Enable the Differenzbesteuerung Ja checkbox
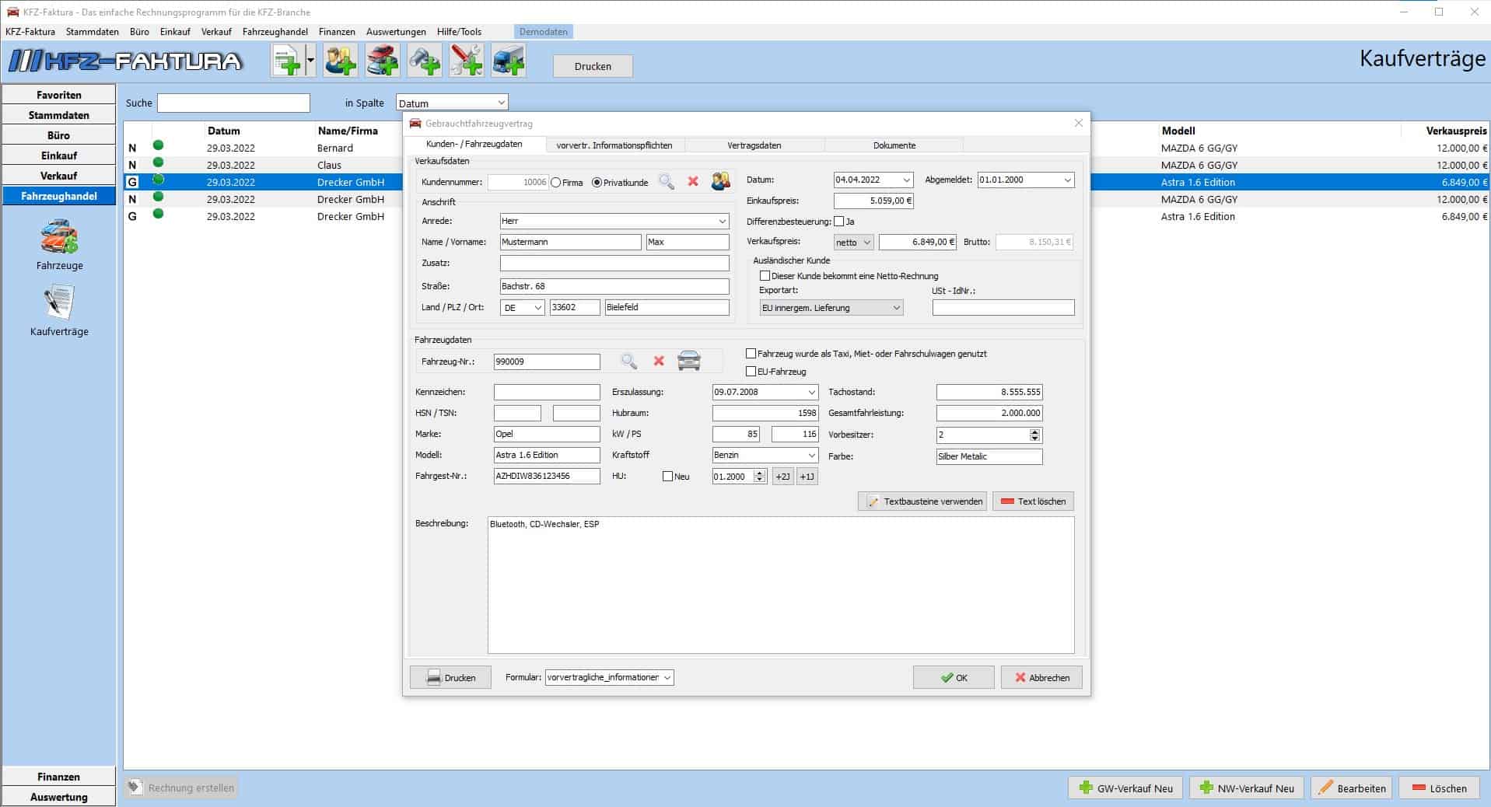This screenshot has height=807, width=1491. tap(838, 222)
